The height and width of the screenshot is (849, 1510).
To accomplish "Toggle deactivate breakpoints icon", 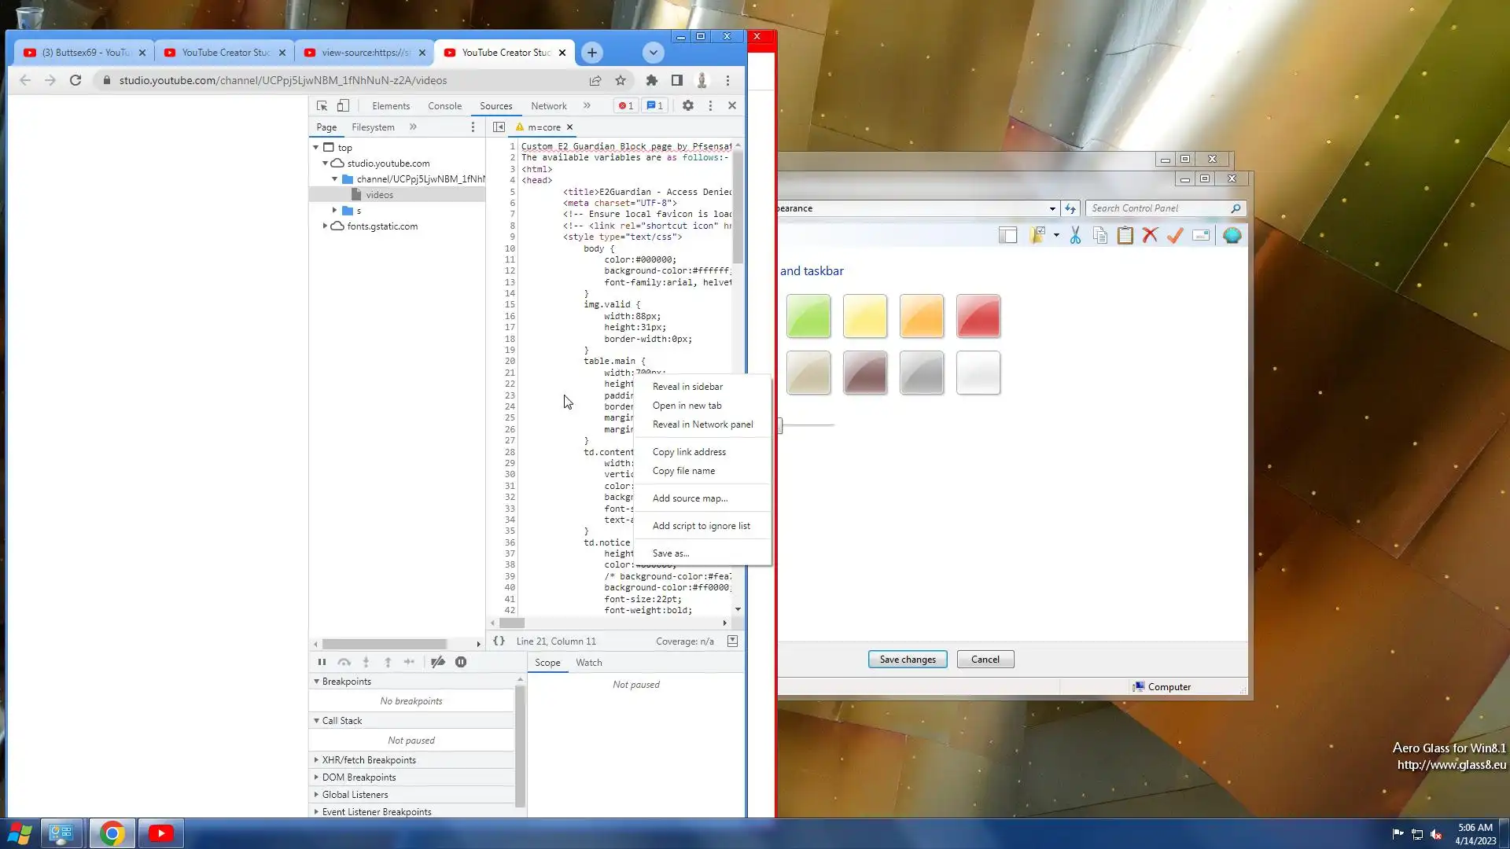I will pyautogui.click(x=438, y=662).
